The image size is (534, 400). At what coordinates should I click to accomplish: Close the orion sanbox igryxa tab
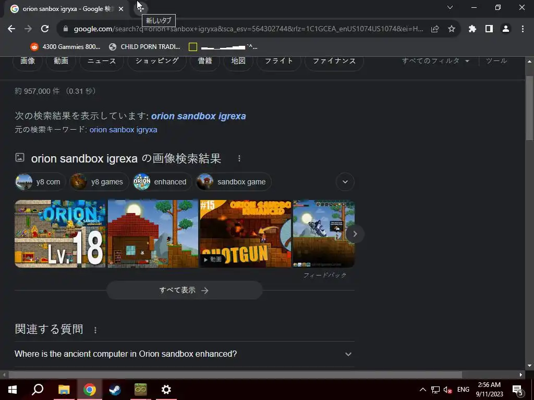point(121,9)
